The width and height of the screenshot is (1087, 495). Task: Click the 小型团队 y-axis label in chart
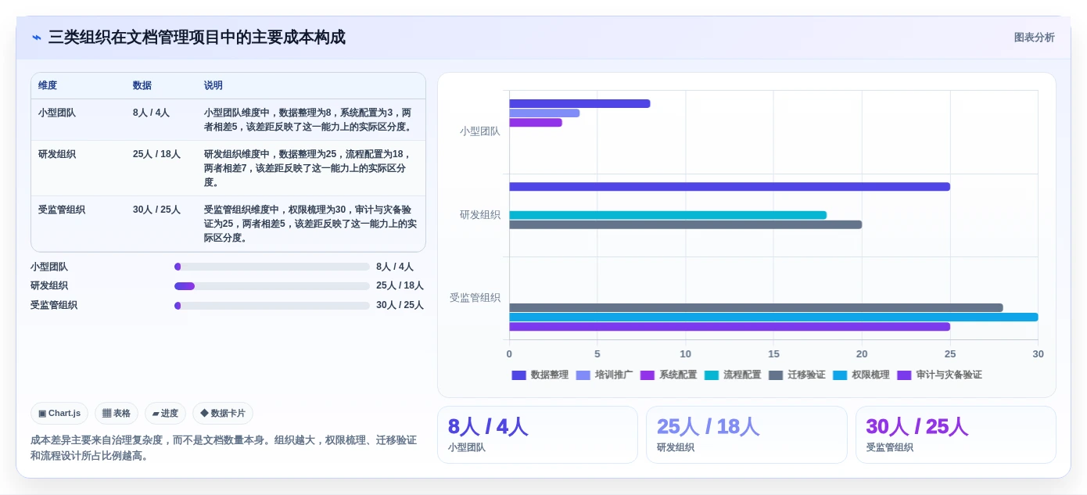coord(479,131)
